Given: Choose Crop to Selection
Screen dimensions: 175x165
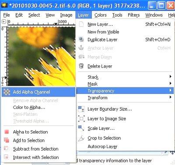Looking at the screenshot, I should pyautogui.click(x=125, y=138).
